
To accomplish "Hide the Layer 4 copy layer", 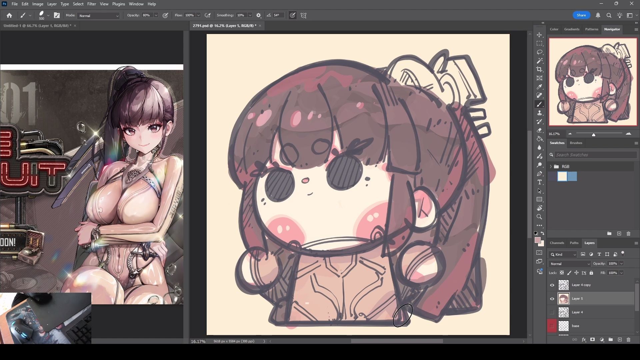I will click(x=552, y=285).
